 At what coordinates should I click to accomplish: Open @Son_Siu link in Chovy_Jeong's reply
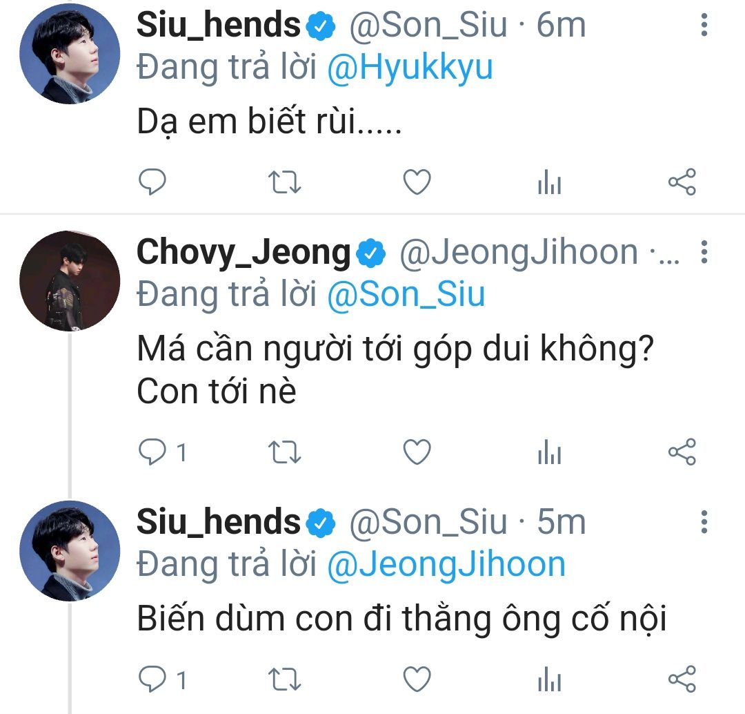[406, 296]
